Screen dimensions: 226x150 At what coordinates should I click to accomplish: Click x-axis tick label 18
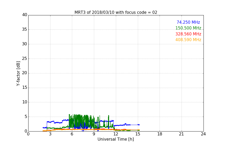tap(160, 134)
